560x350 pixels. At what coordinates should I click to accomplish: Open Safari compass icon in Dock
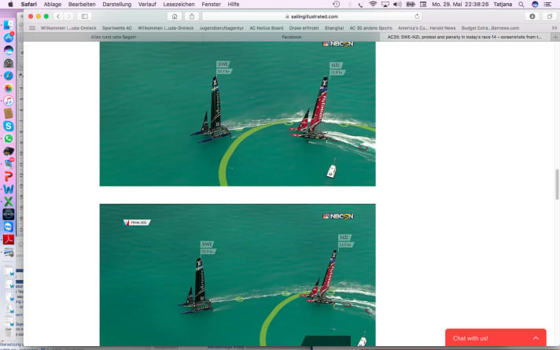[x=8, y=76]
